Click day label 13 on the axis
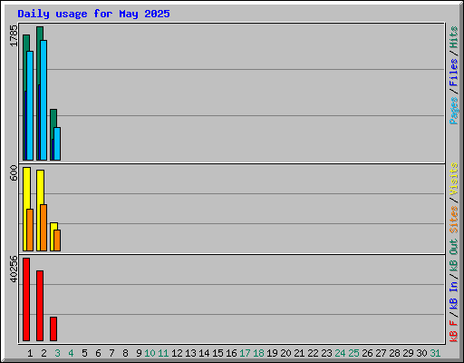 [x=190, y=353]
